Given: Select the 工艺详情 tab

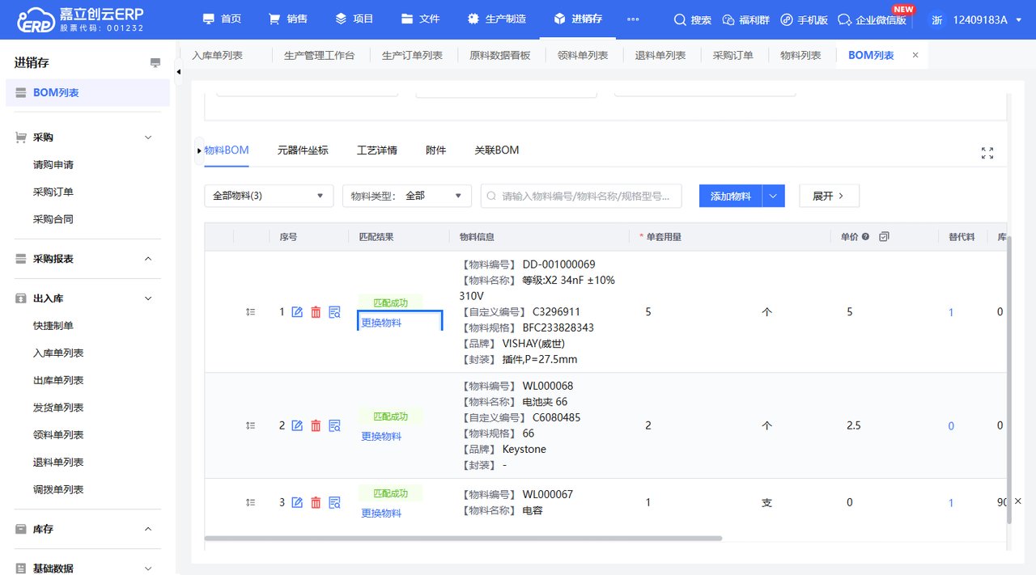Looking at the screenshot, I should coord(377,150).
